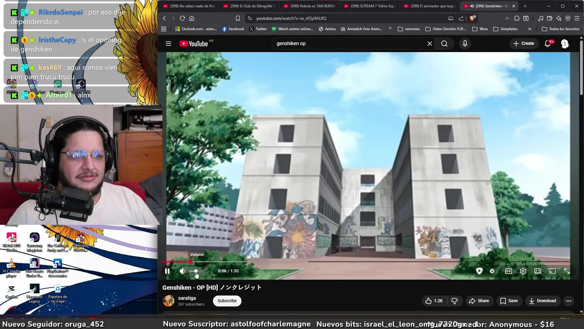This screenshot has width=584, height=329.
Task: Open the browser home page
Action: [192, 18]
